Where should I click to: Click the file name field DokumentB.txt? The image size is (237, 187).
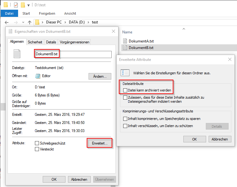[73, 54]
